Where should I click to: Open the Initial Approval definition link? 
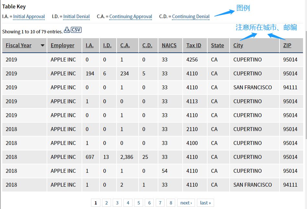29,16
